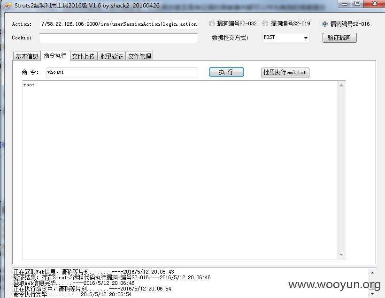Click the command field containing whoami
The image size is (385, 298).
tap(122, 72)
